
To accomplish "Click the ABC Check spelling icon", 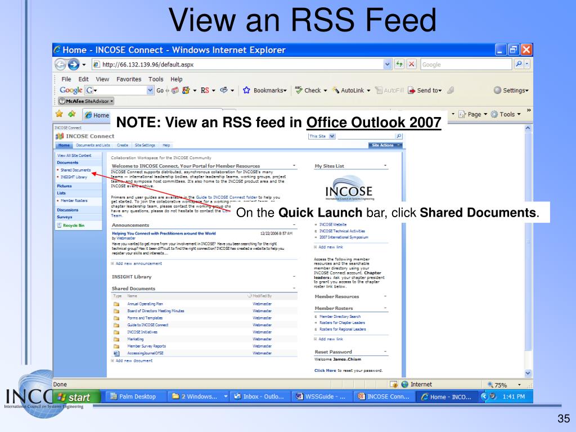I will [x=299, y=90].
